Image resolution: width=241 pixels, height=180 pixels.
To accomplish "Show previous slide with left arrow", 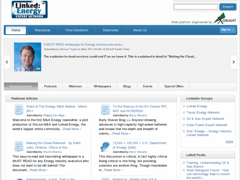I will tap(7, 62).
